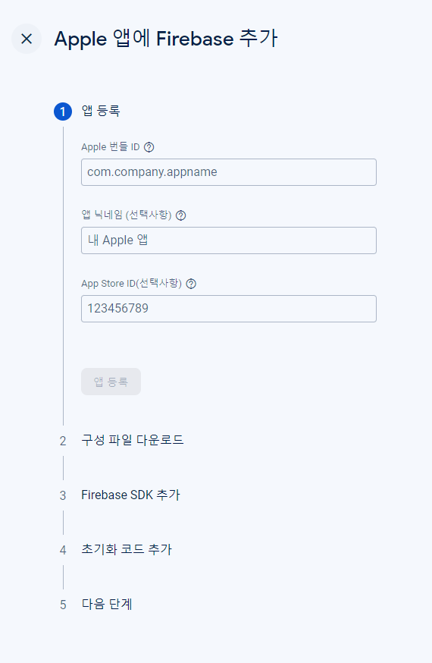Expand the 앱 등록 step heading
Screen dimensions: 432x663
pyautogui.click(x=101, y=111)
